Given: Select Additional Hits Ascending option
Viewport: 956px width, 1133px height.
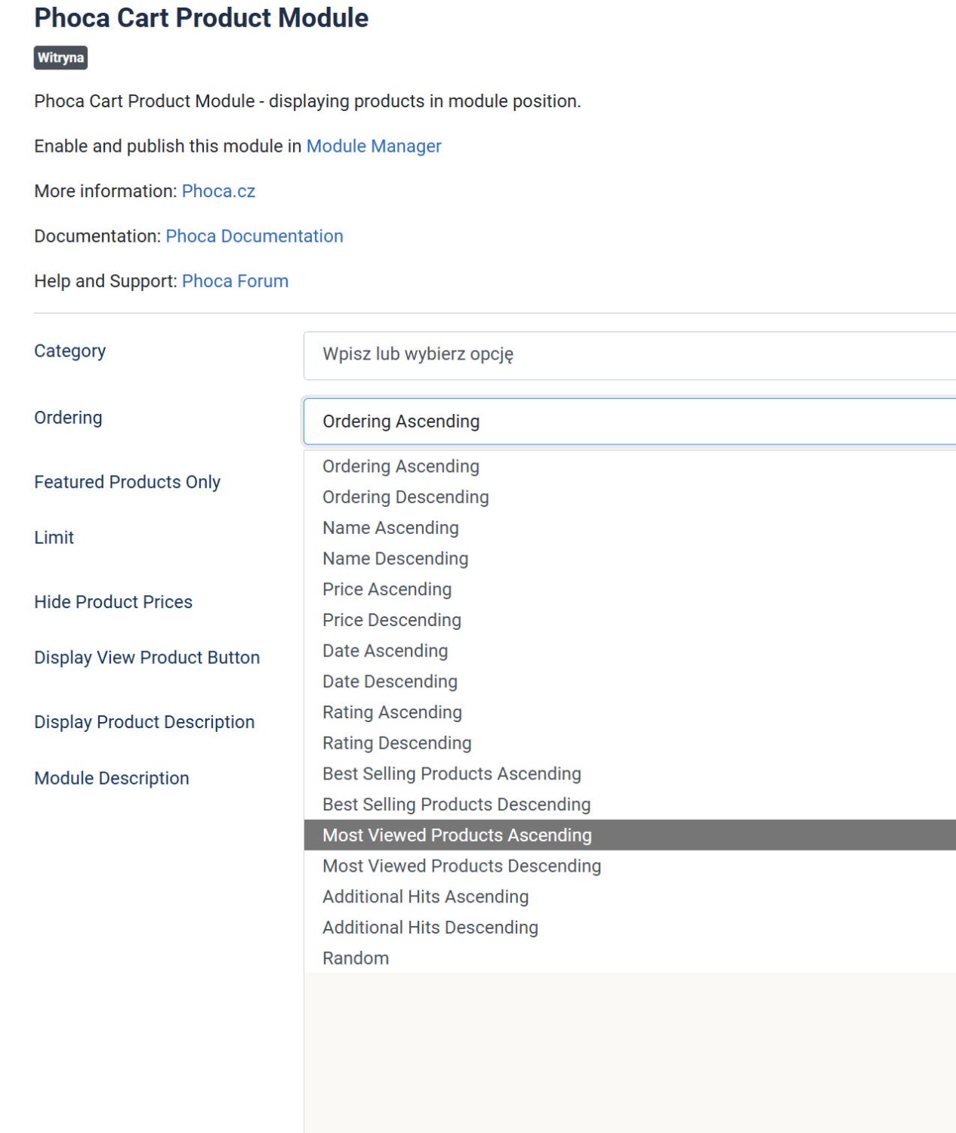Looking at the screenshot, I should coord(425,897).
